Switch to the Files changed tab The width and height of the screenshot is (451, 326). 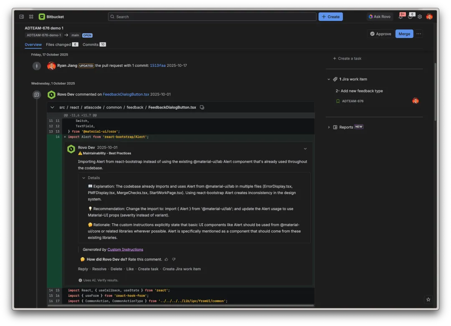[62, 45]
